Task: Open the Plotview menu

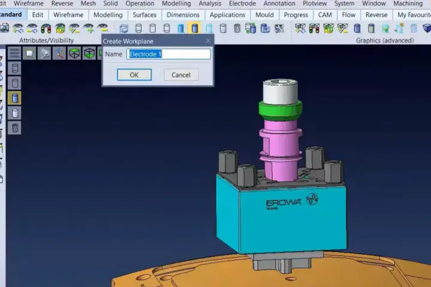Action: click(x=314, y=4)
